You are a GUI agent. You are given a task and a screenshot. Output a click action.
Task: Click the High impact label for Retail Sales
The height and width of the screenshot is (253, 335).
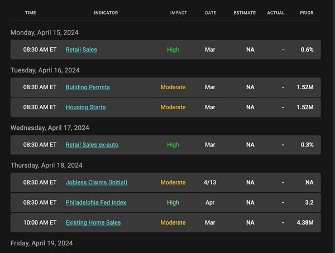pyautogui.click(x=173, y=50)
